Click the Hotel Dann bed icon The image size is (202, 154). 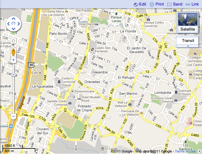click(96, 24)
